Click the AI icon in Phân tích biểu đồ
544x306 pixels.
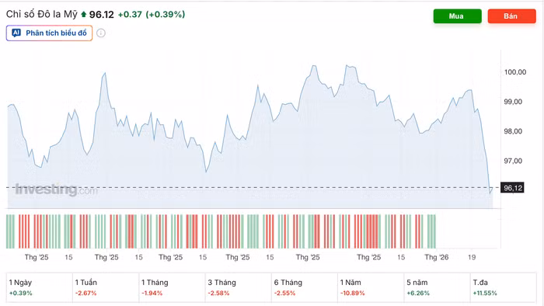click(16, 33)
